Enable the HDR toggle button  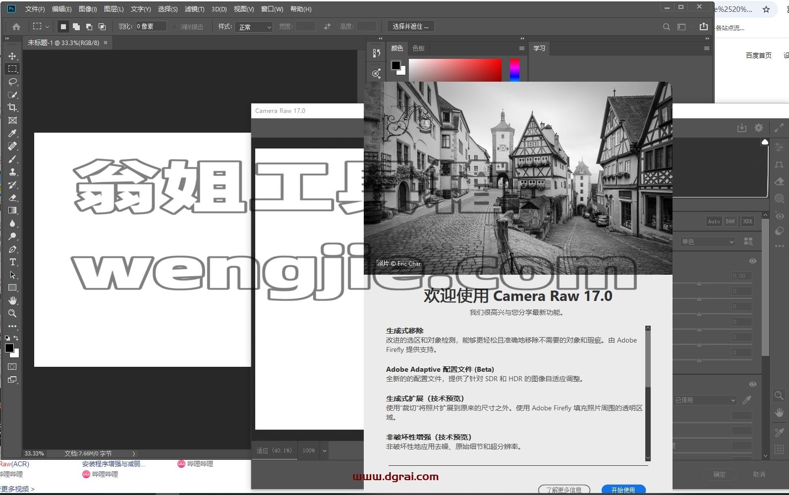pyautogui.click(x=747, y=221)
